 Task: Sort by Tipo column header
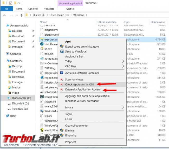(127, 22)
